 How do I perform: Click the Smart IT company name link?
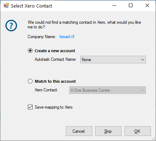pyautogui.click(x=67, y=37)
